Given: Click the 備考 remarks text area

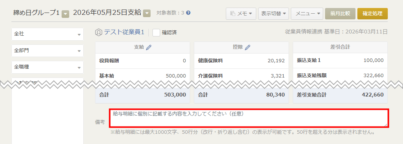Looking at the screenshot, I should (249, 118).
